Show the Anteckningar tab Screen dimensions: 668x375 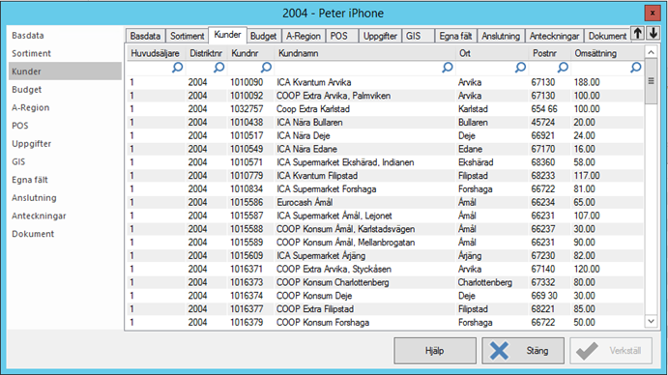pyautogui.click(x=554, y=36)
